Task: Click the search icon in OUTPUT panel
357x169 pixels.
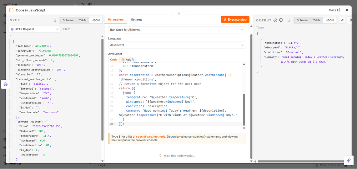Action: coord(288,20)
